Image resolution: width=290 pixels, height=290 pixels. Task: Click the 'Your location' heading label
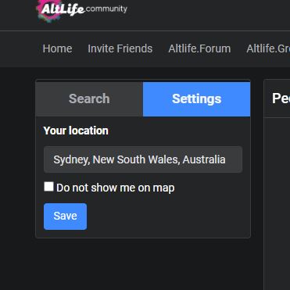(76, 131)
